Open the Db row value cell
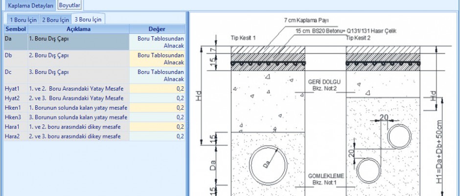 (158, 58)
